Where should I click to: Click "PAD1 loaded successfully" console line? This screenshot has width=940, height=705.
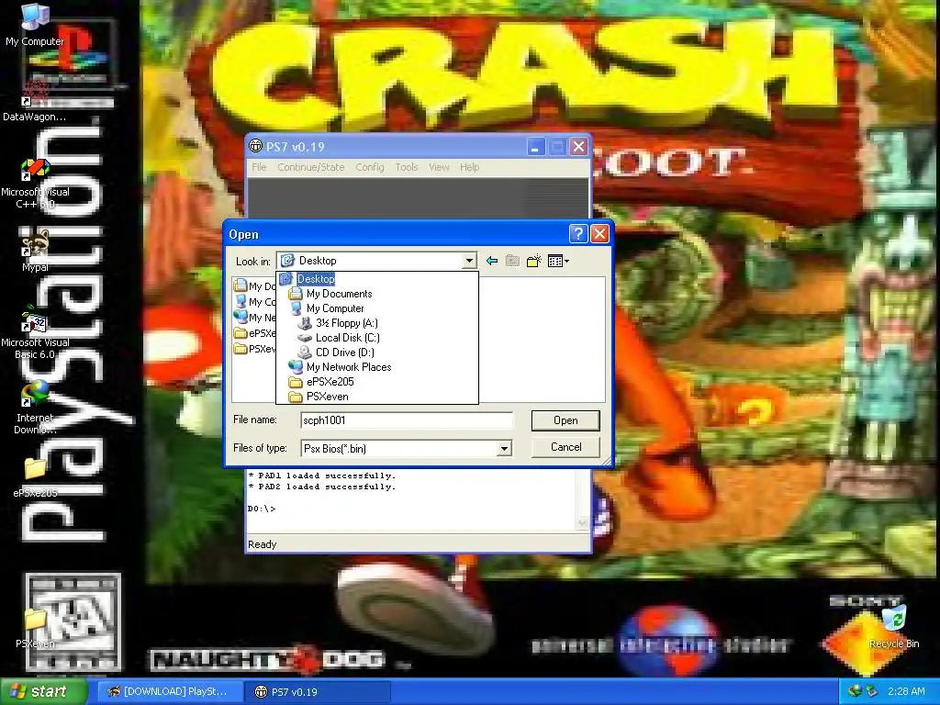point(322,476)
